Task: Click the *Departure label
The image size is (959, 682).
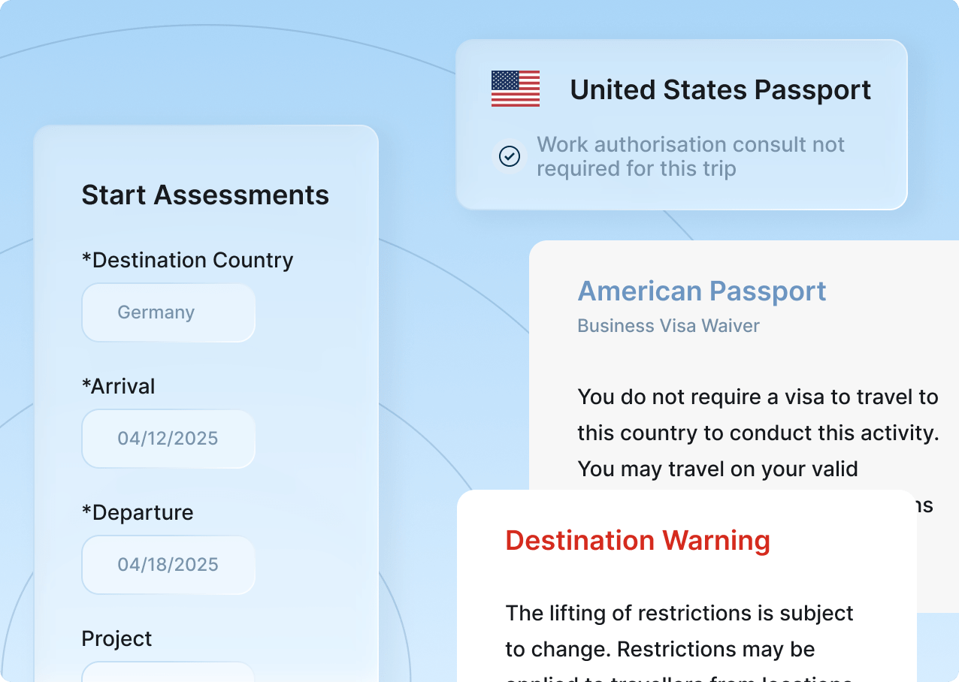Action: 138,513
